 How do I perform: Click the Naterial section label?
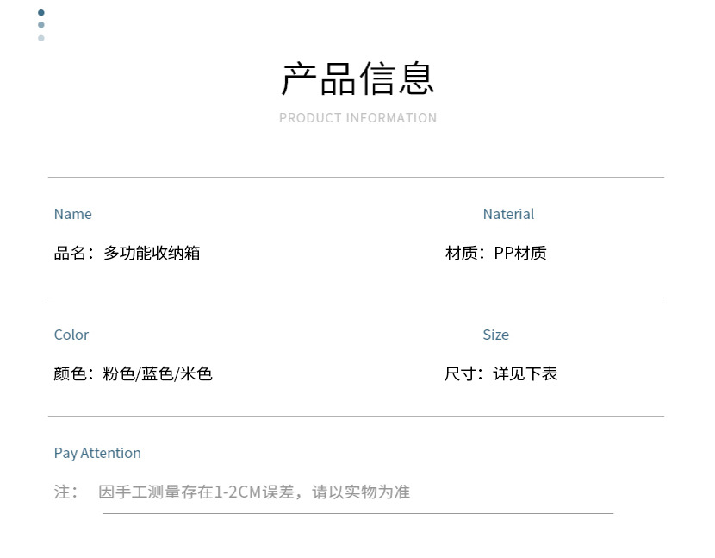tap(508, 214)
